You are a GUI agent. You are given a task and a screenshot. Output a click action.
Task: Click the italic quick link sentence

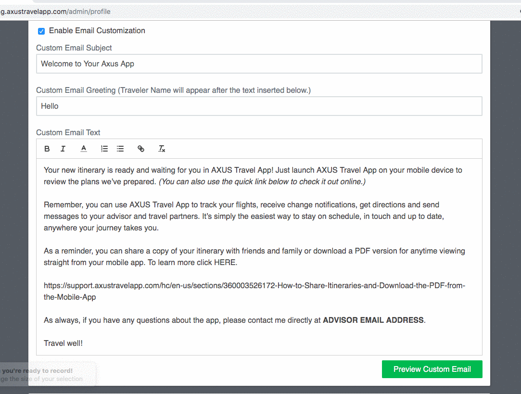(262, 182)
